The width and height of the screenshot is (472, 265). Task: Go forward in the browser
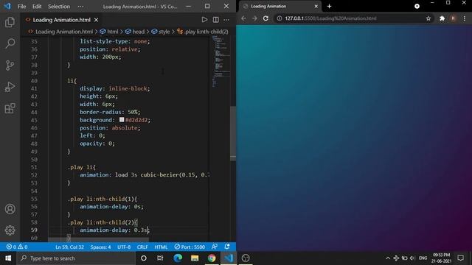tap(254, 18)
